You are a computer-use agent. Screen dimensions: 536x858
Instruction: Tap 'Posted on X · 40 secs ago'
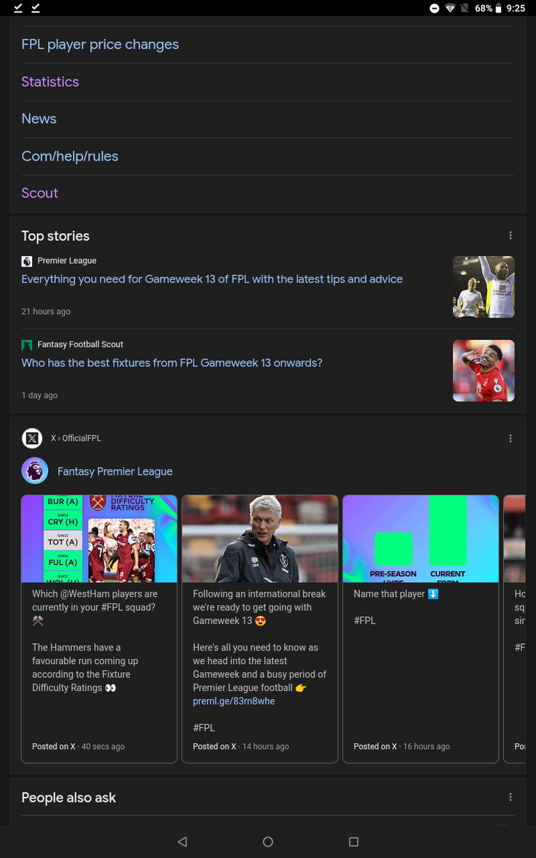[78, 746]
